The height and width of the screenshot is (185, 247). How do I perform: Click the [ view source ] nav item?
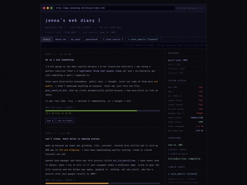(x=113, y=39)
